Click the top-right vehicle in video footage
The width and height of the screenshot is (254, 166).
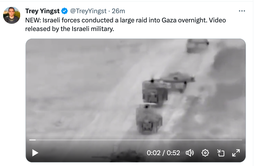pos(198,46)
